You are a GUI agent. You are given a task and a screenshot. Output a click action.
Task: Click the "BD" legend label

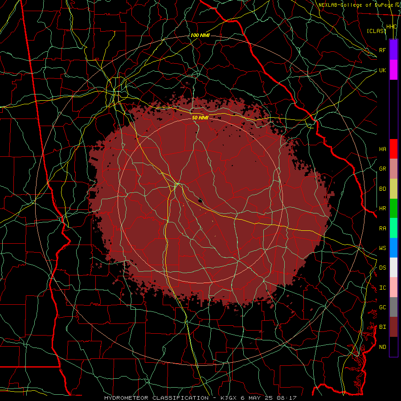(x=383, y=189)
